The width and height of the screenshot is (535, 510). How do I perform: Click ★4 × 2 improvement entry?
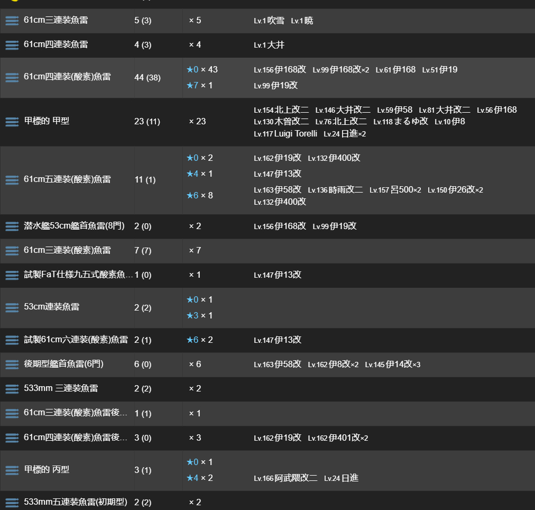click(x=200, y=478)
